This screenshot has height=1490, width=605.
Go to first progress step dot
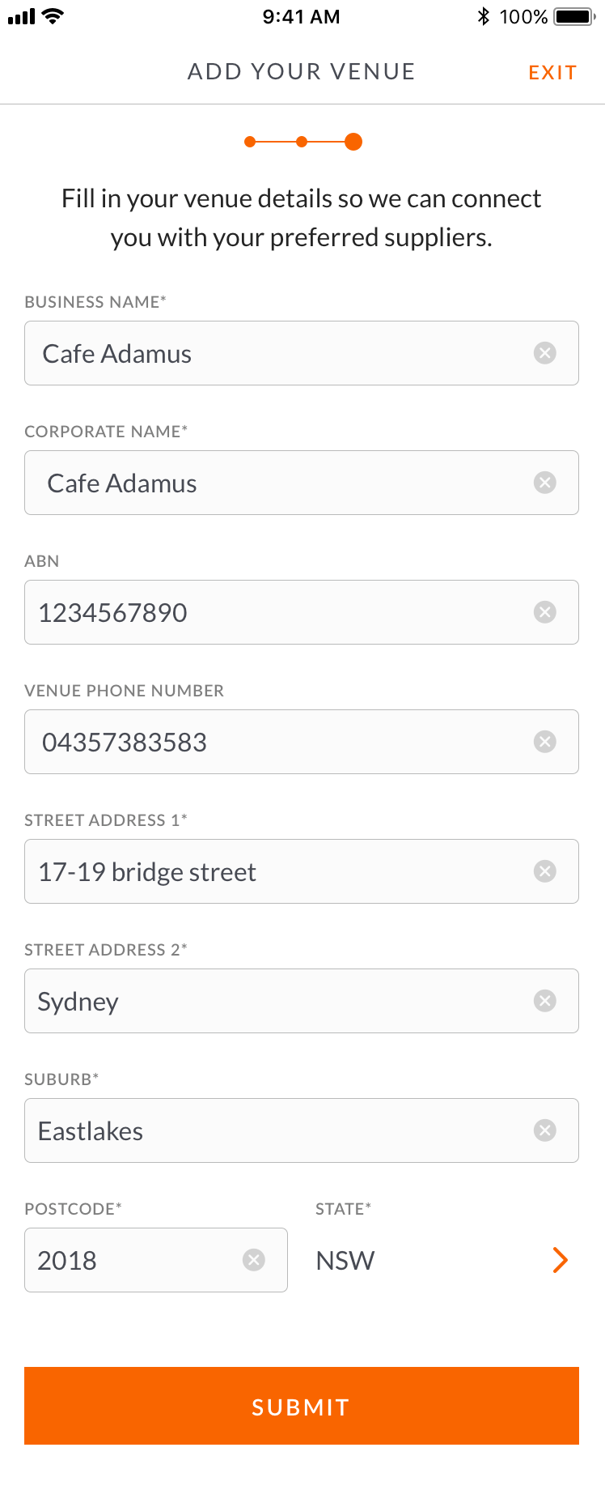[250, 142]
